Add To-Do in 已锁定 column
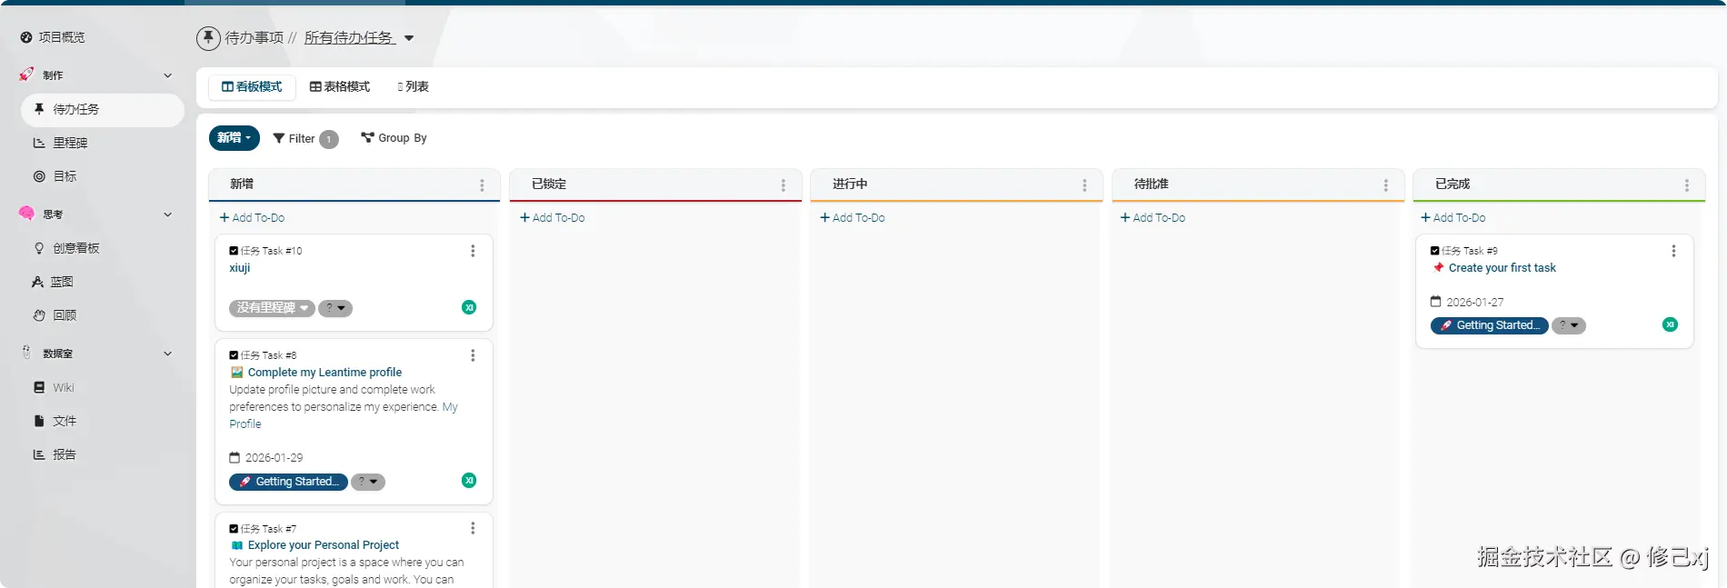Screen dimensions: 1727x588 click(x=552, y=218)
